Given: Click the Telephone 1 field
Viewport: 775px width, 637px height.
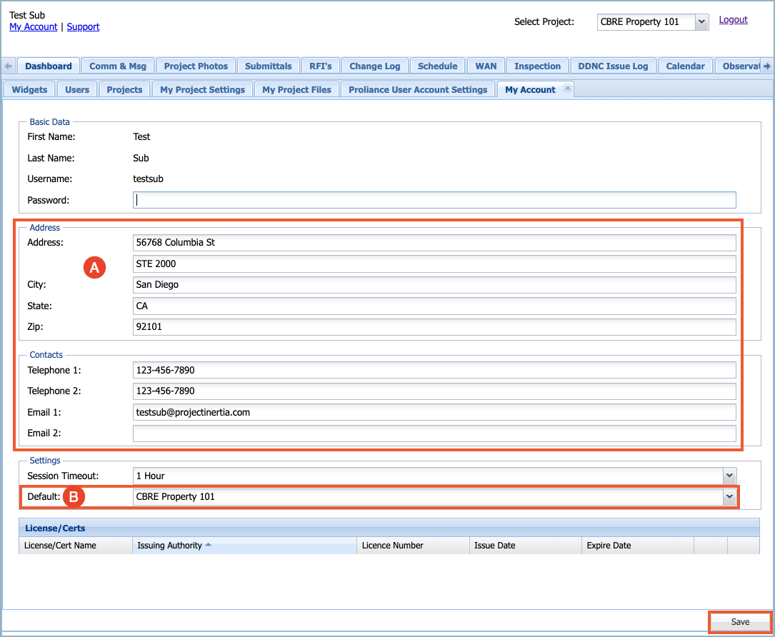Looking at the screenshot, I should tap(434, 370).
